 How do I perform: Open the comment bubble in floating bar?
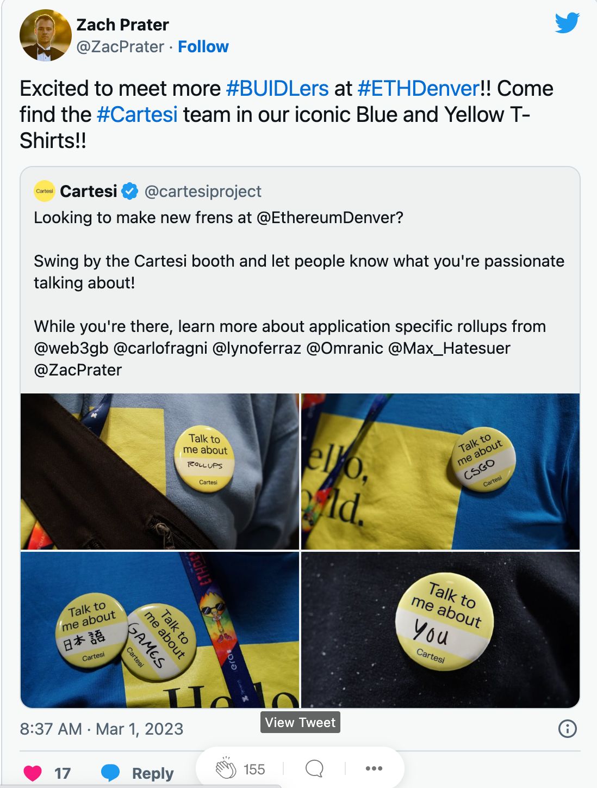point(314,768)
